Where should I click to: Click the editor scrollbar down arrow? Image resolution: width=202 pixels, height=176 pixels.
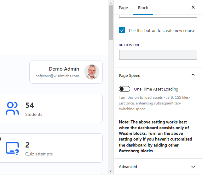click(111, 171)
